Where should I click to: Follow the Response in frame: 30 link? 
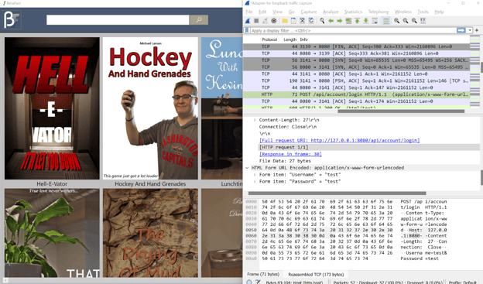click(290, 154)
